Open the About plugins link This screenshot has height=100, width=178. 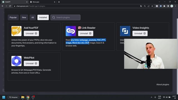163,84
